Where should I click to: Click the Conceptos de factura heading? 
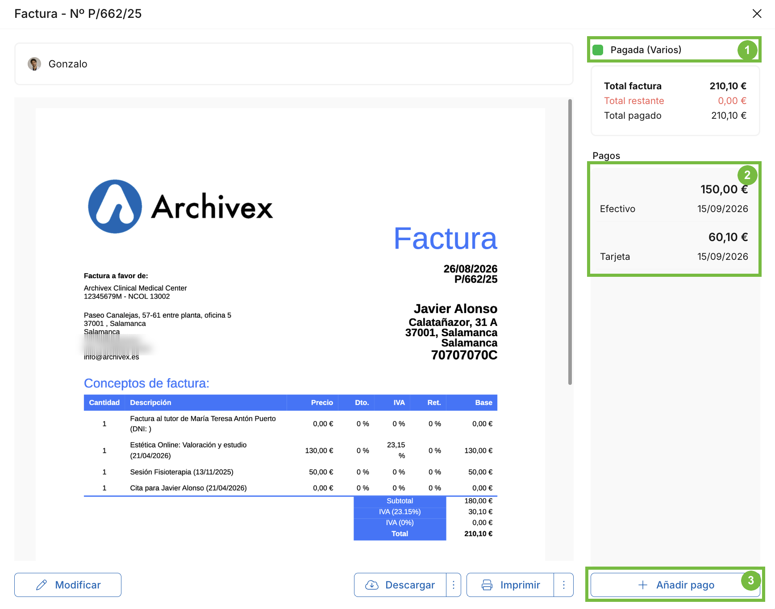click(146, 383)
